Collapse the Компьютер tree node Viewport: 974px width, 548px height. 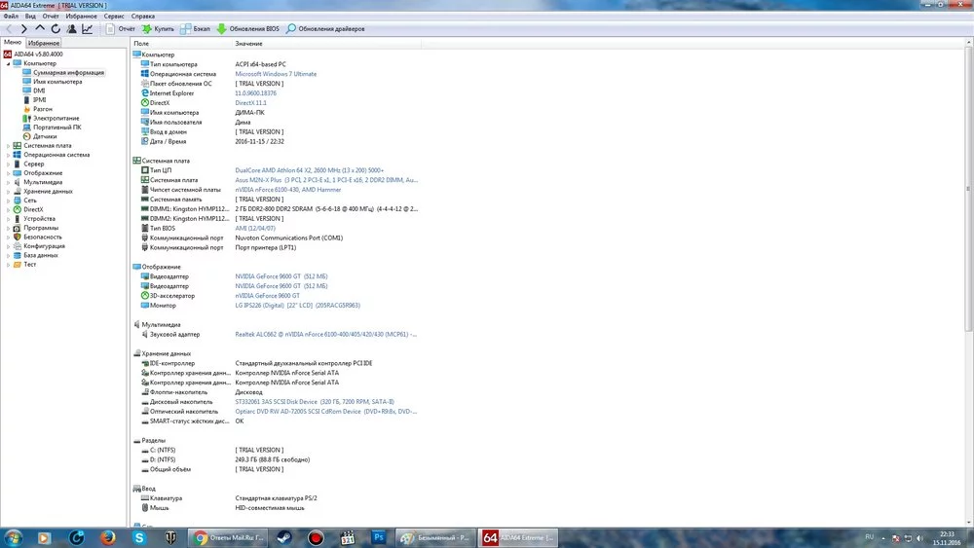tap(8, 63)
